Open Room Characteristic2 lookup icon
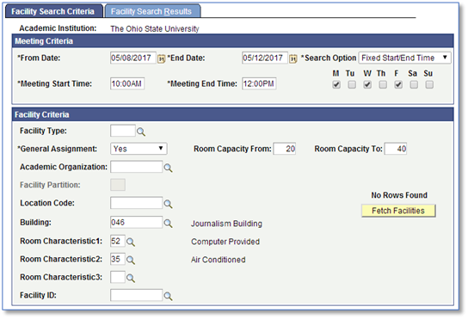Screen dimensions: 468x319 point(131,260)
